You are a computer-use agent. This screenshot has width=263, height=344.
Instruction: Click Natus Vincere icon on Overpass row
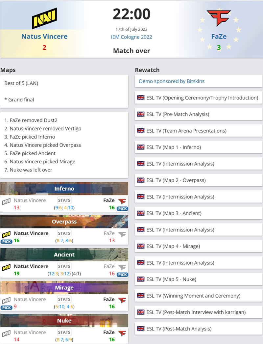click(x=6, y=234)
